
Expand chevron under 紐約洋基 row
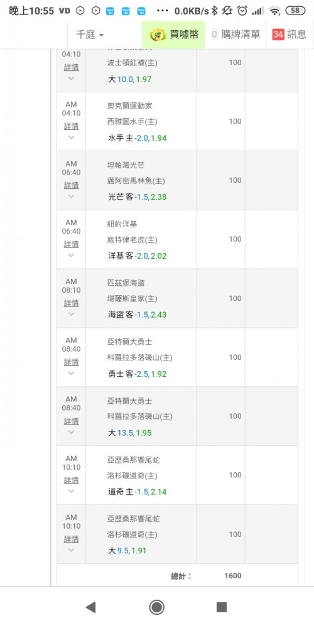pyautogui.click(x=72, y=255)
